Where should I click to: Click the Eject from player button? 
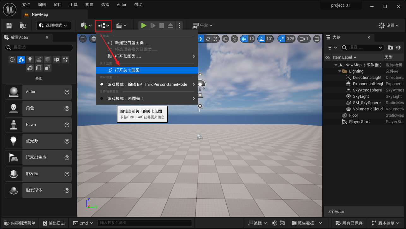(x=170, y=26)
